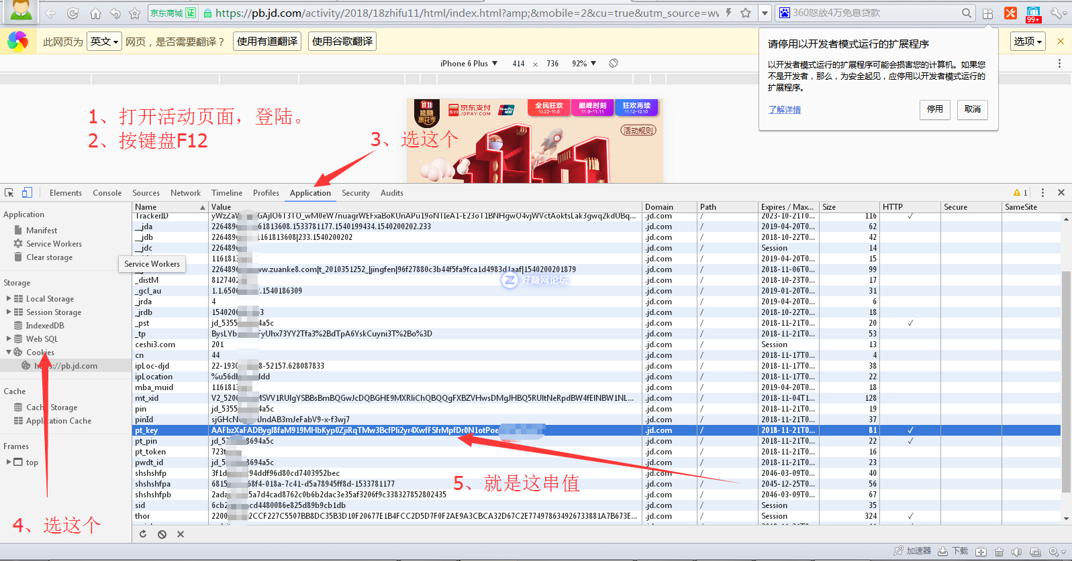Open the wrench tools menu

coord(1057,13)
